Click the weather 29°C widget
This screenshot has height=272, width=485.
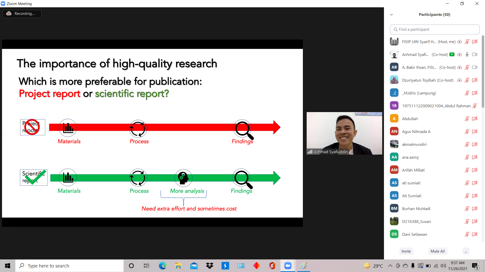click(x=373, y=266)
